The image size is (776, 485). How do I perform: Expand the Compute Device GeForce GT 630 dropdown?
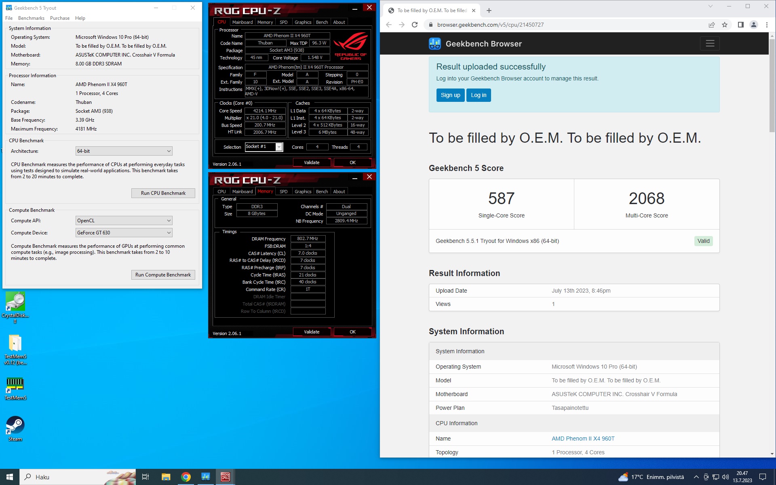(124, 233)
